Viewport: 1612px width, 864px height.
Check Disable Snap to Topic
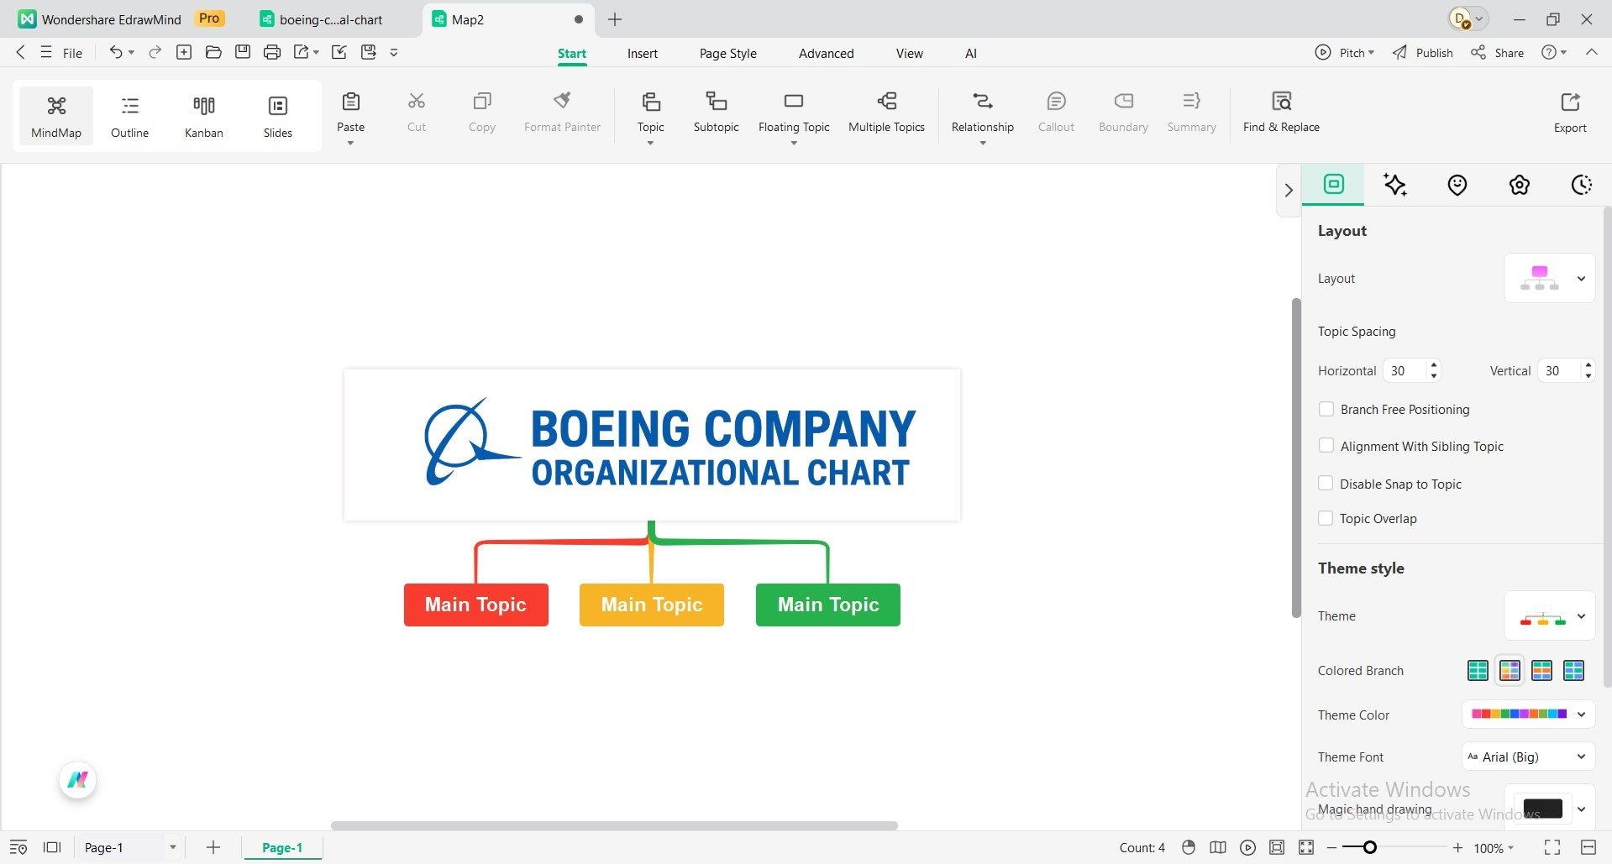tap(1326, 483)
